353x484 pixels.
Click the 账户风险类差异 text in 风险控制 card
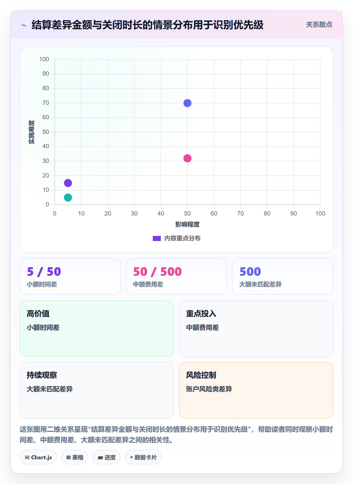209,389
